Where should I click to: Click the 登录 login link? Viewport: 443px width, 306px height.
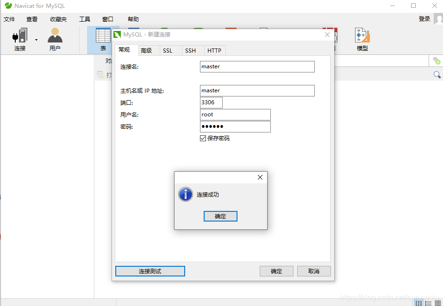(x=424, y=19)
